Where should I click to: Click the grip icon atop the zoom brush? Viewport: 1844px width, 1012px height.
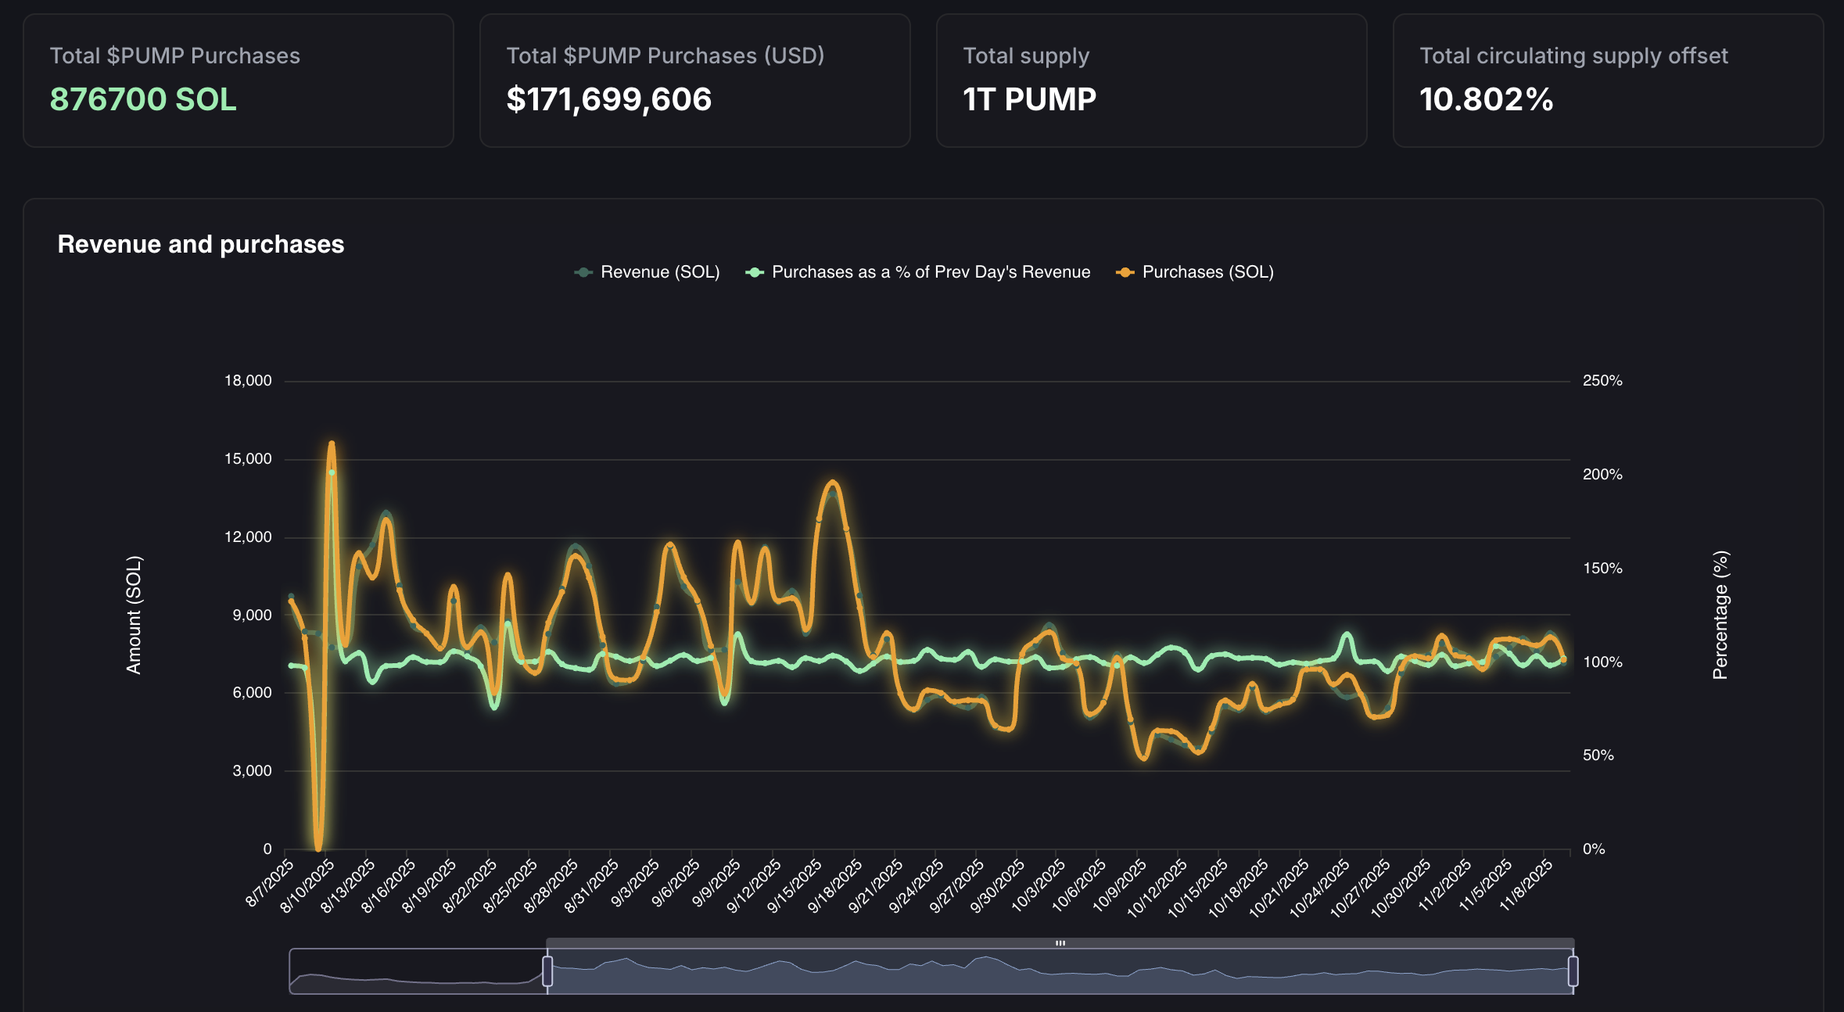coord(1061,943)
